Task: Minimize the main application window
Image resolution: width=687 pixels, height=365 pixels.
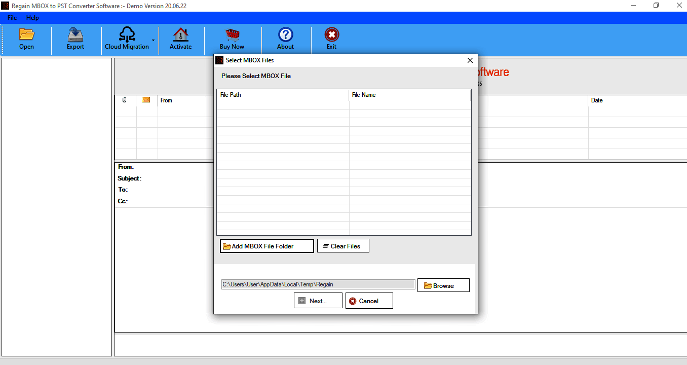Action: (634, 6)
